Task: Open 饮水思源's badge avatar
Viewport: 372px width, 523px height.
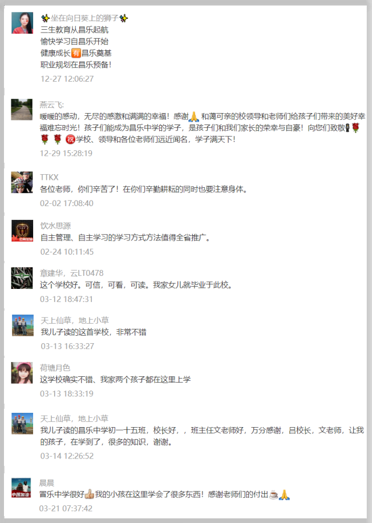Action: 22,231
